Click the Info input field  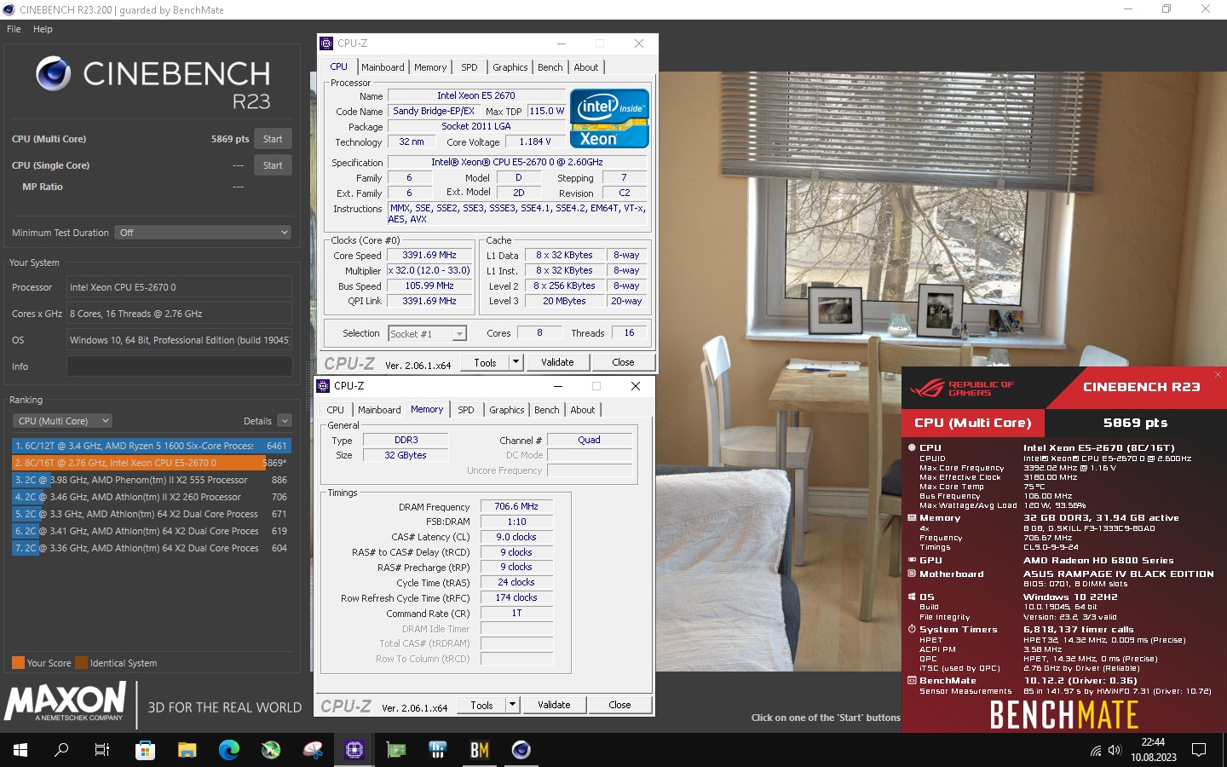tap(179, 366)
